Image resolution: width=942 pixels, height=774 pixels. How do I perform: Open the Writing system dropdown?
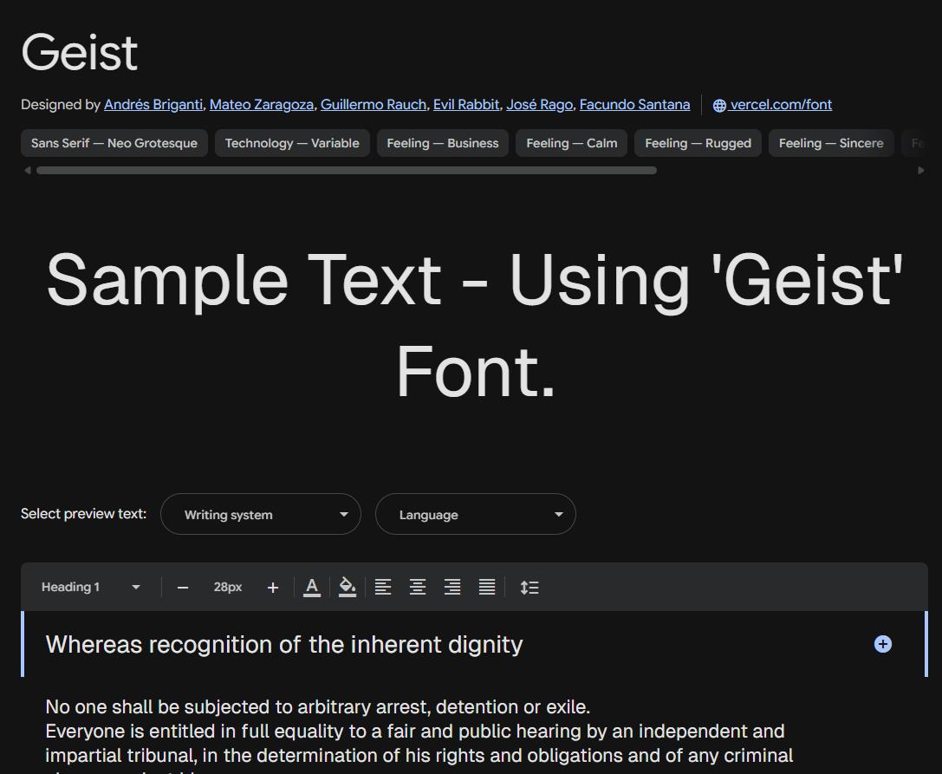[x=261, y=514]
